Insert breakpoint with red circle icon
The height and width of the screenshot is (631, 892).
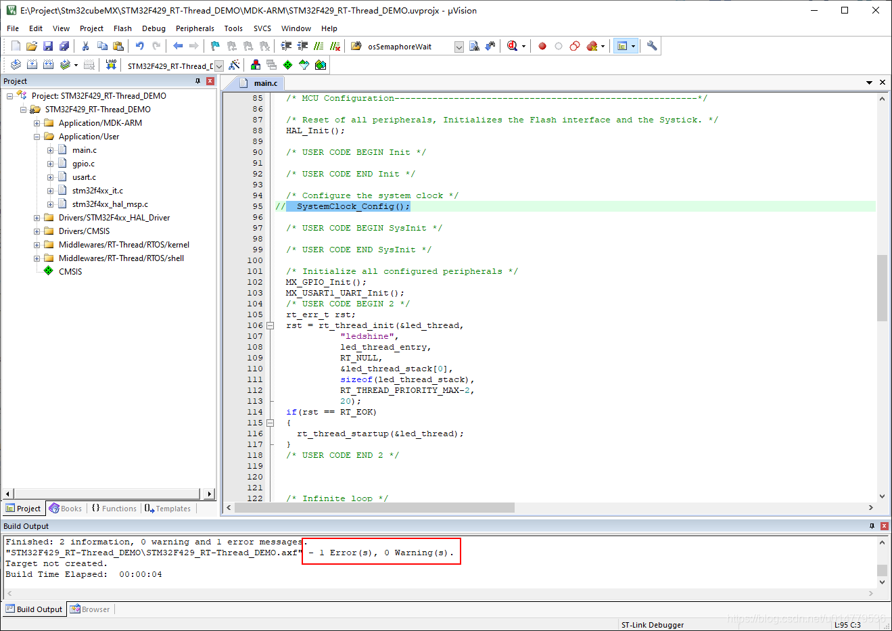tap(542, 46)
